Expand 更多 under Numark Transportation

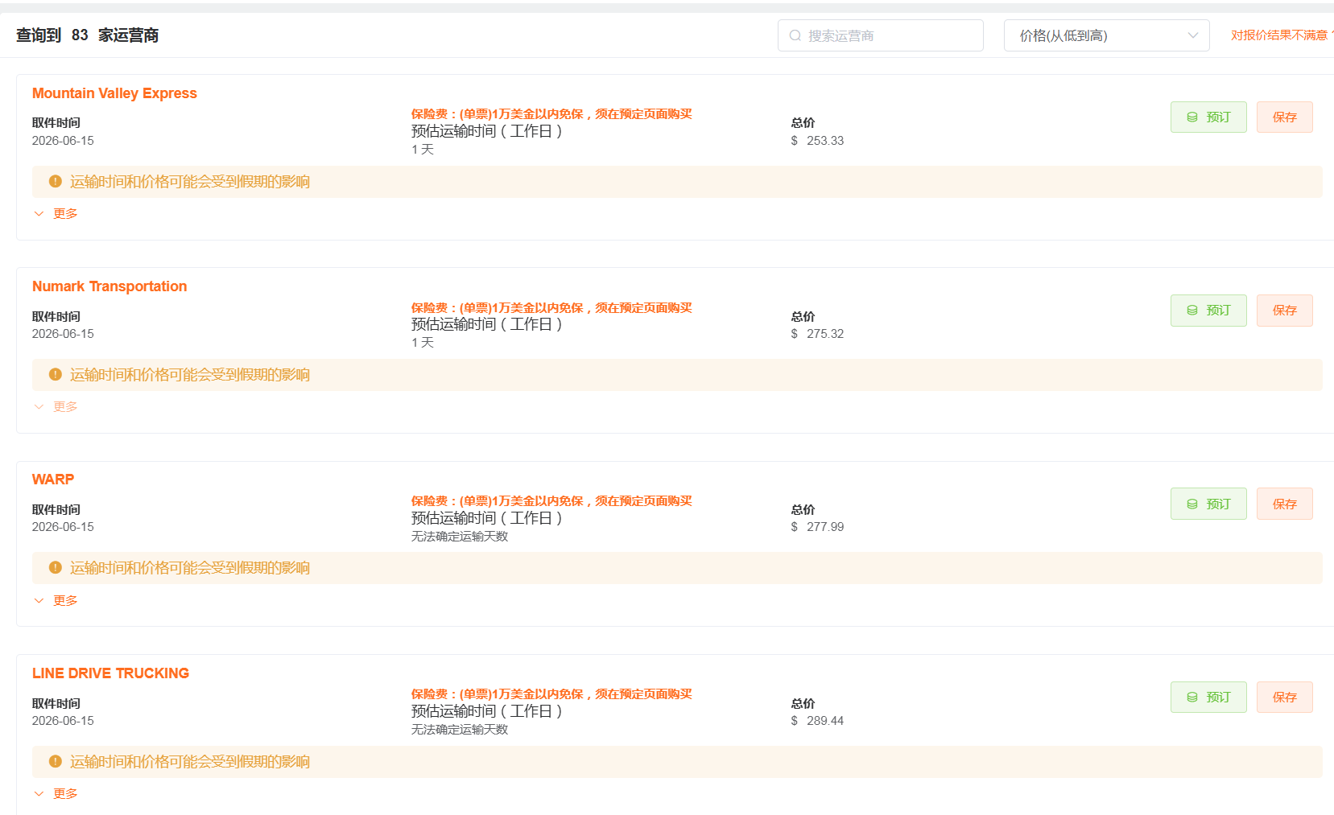click(x=56, y=407)
